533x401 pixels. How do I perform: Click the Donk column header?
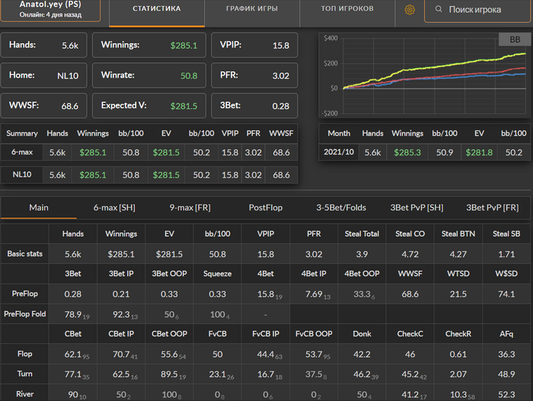click(x=362, y=334)
